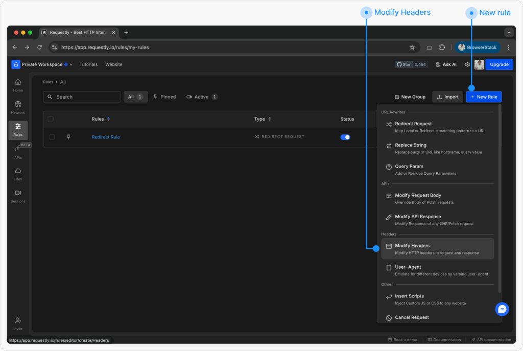Click the pin icon for Redirect Rule
This screenshot has height=351, width=523.
68,137
